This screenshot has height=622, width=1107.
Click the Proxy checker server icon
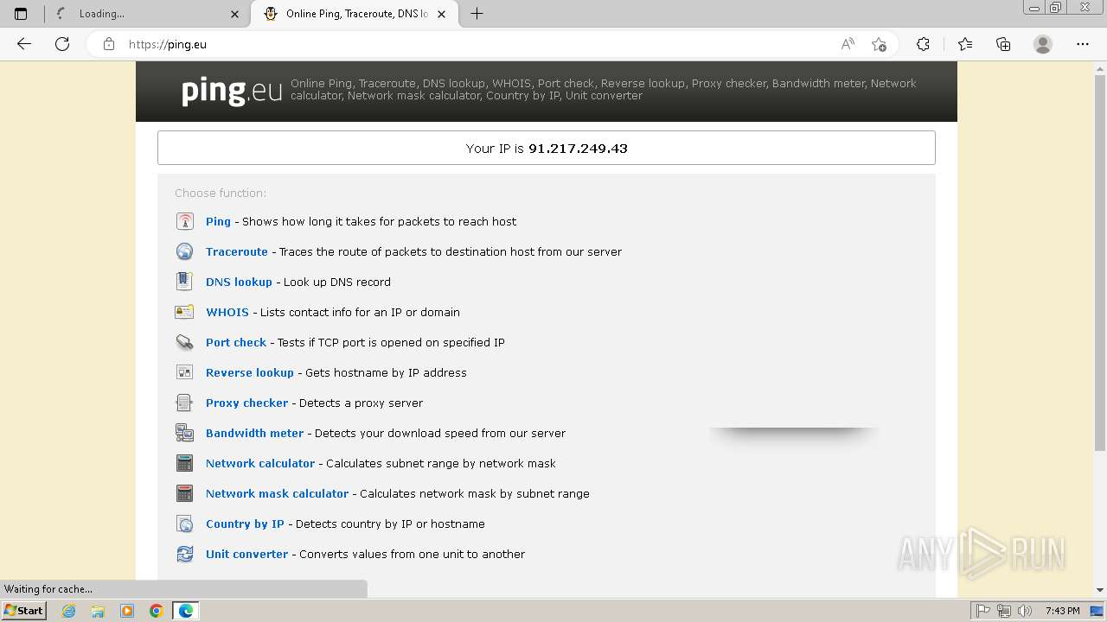point(184,403)
